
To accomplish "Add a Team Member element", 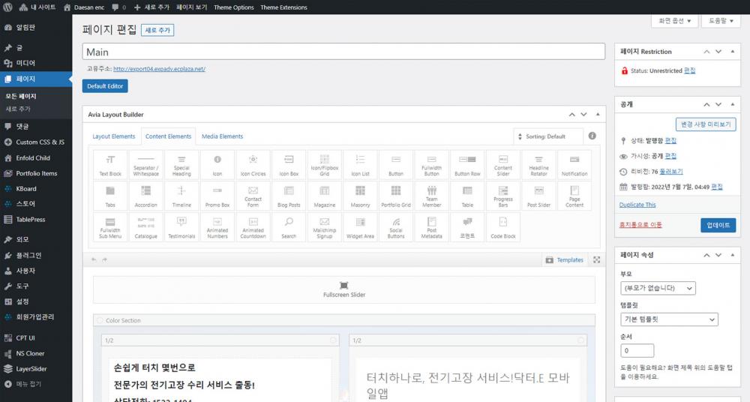I will pyautogui.click(x=431, y=196).
